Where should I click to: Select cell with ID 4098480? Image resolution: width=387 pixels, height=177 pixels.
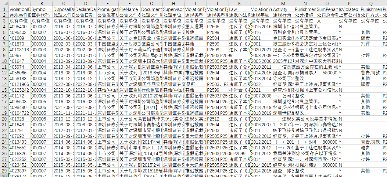pyautogui.click(x=20, y=107)
